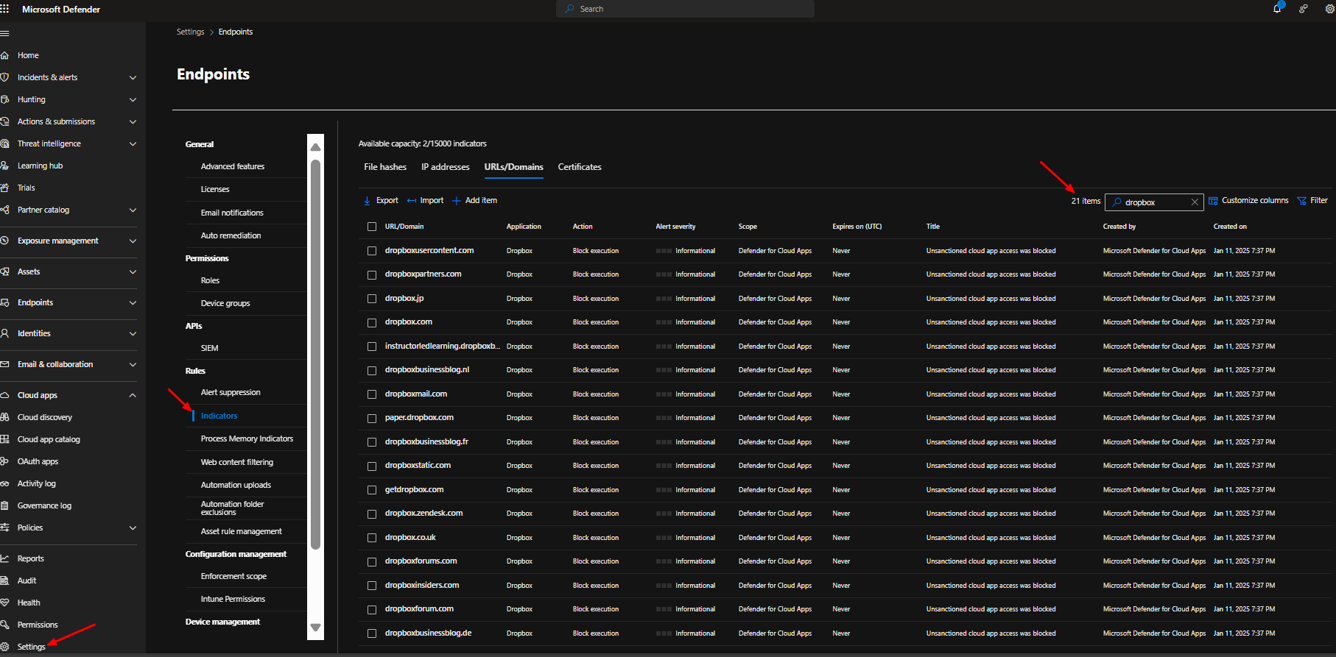The width and height of the screenshot is (1336, 657).
Task: Expand the Policies chevron
Action: tap(133, 528)
